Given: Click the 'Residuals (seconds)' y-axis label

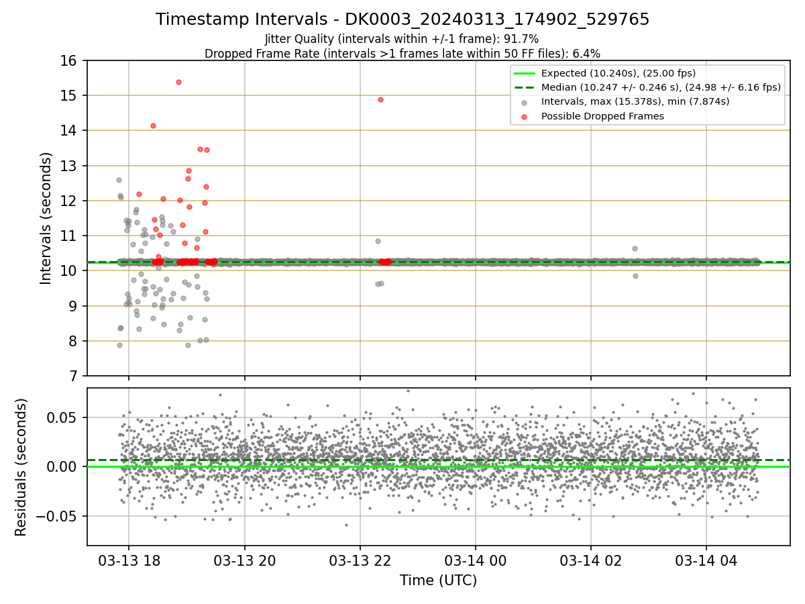Looking at the screenshot, I should pos(21,467).
